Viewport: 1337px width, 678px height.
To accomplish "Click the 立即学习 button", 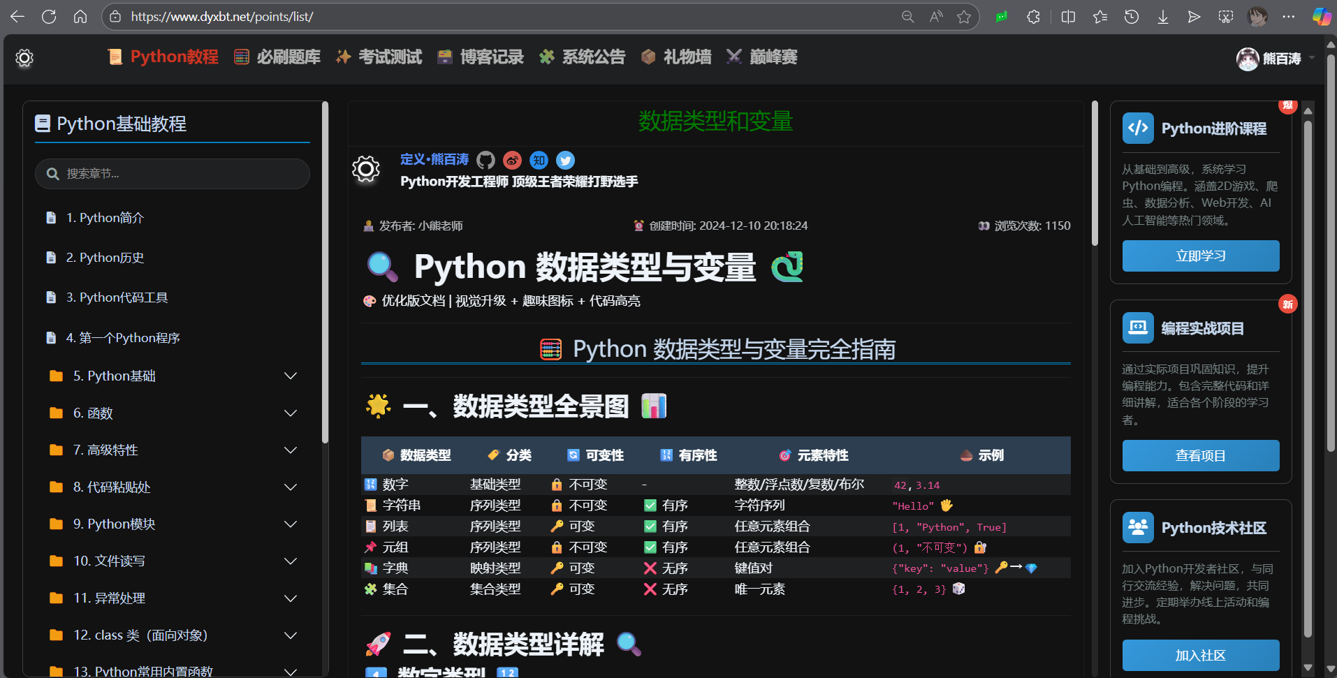I will (1200, 256).
